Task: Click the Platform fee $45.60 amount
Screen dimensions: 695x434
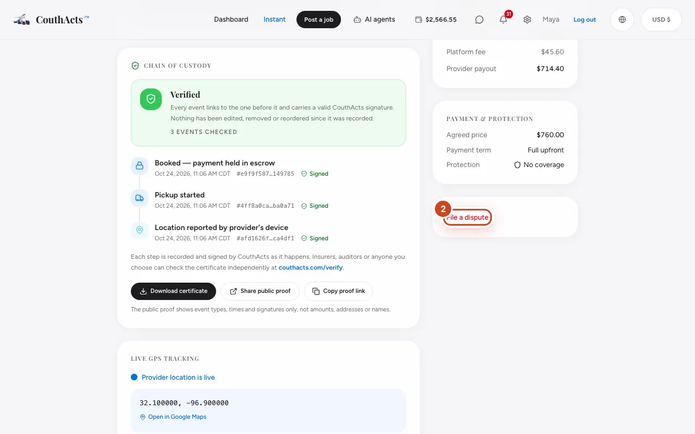Action: pos(552,52)
